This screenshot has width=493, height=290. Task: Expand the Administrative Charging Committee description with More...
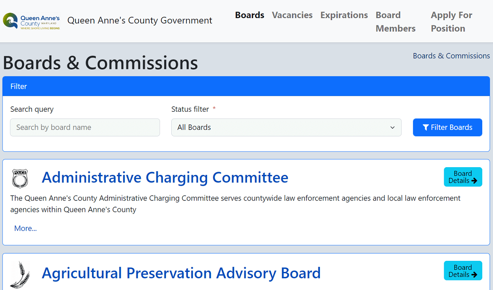pyautogui.click(x=25, y=228)
